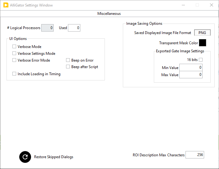219x169 pixels.
Task: Close the AlliGator Settings Window
Action: click(212, 5)
